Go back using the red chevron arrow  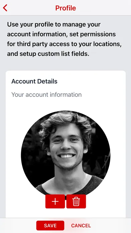[x=5, y=8]
